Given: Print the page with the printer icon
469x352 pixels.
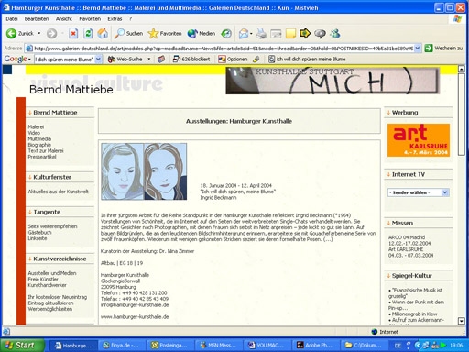Looking at the screenshot, I should (x=261, y=33).
